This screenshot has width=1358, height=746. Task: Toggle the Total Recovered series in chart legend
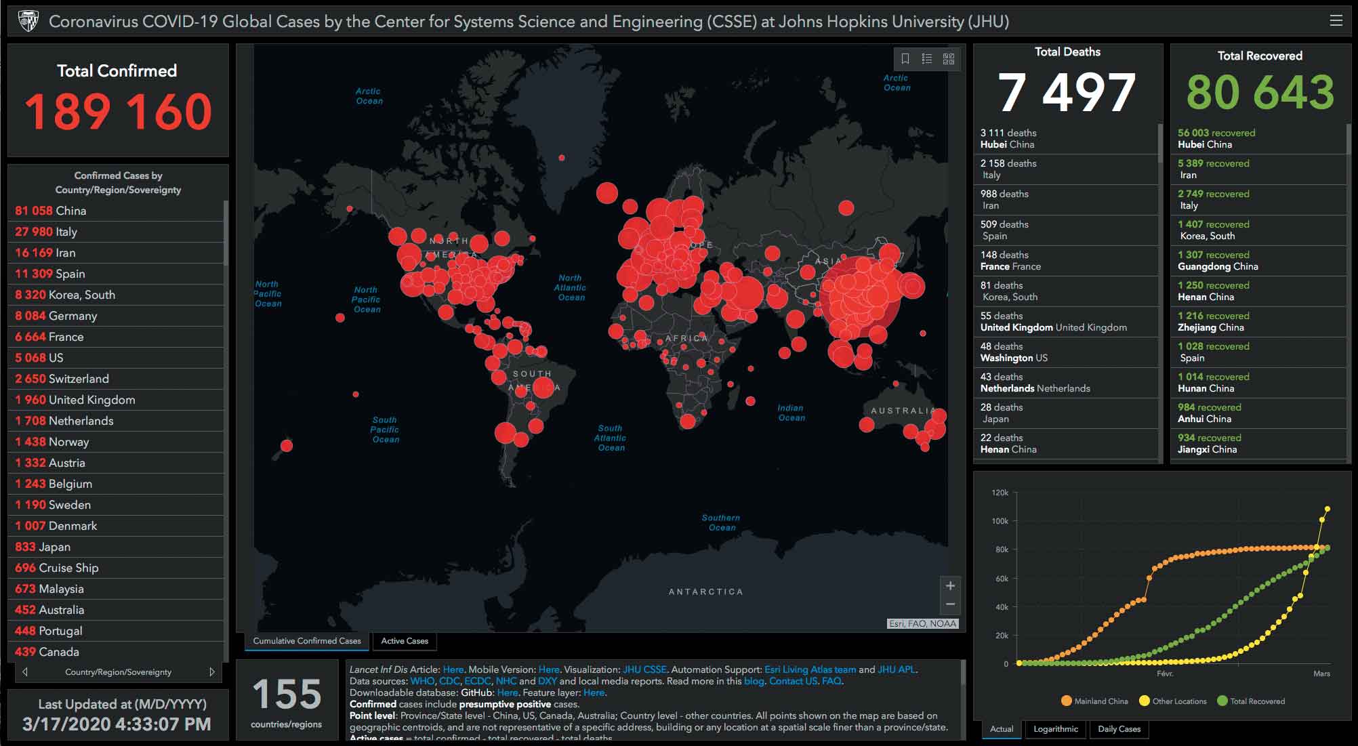click(1251, 701)
